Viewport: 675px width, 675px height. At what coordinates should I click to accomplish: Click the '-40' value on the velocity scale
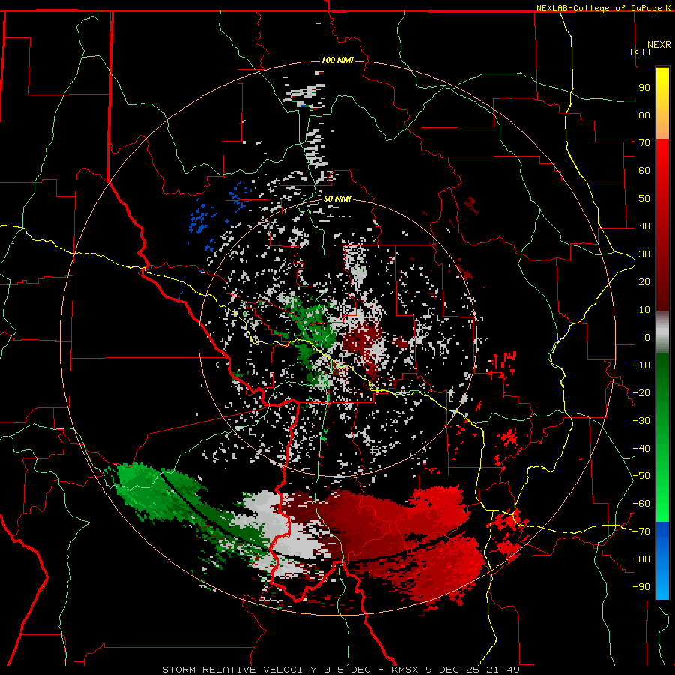[641, 448]
